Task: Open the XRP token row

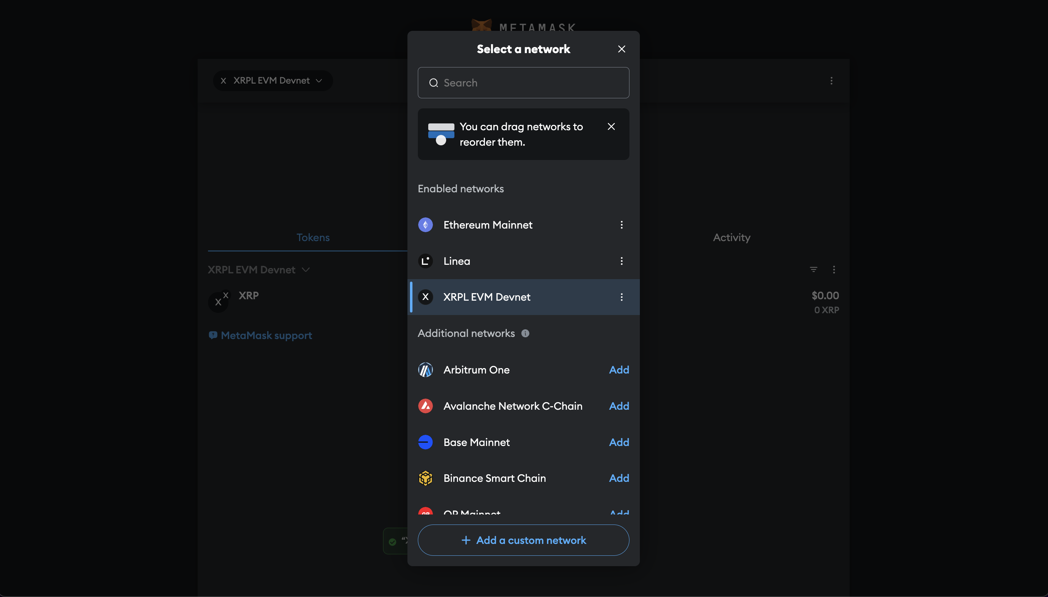Action: (x=523, y=302)
